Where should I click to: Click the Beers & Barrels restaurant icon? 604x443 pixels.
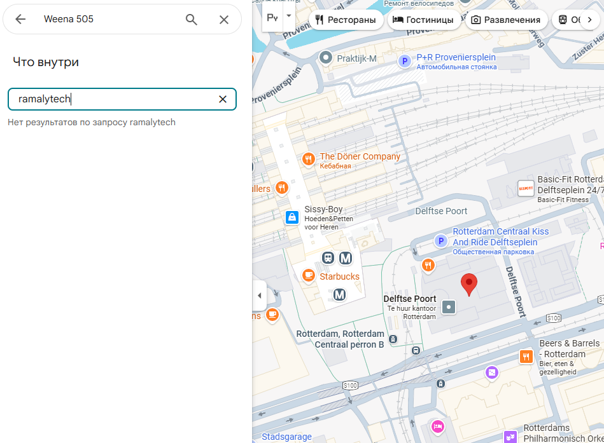tap(526, 357)
